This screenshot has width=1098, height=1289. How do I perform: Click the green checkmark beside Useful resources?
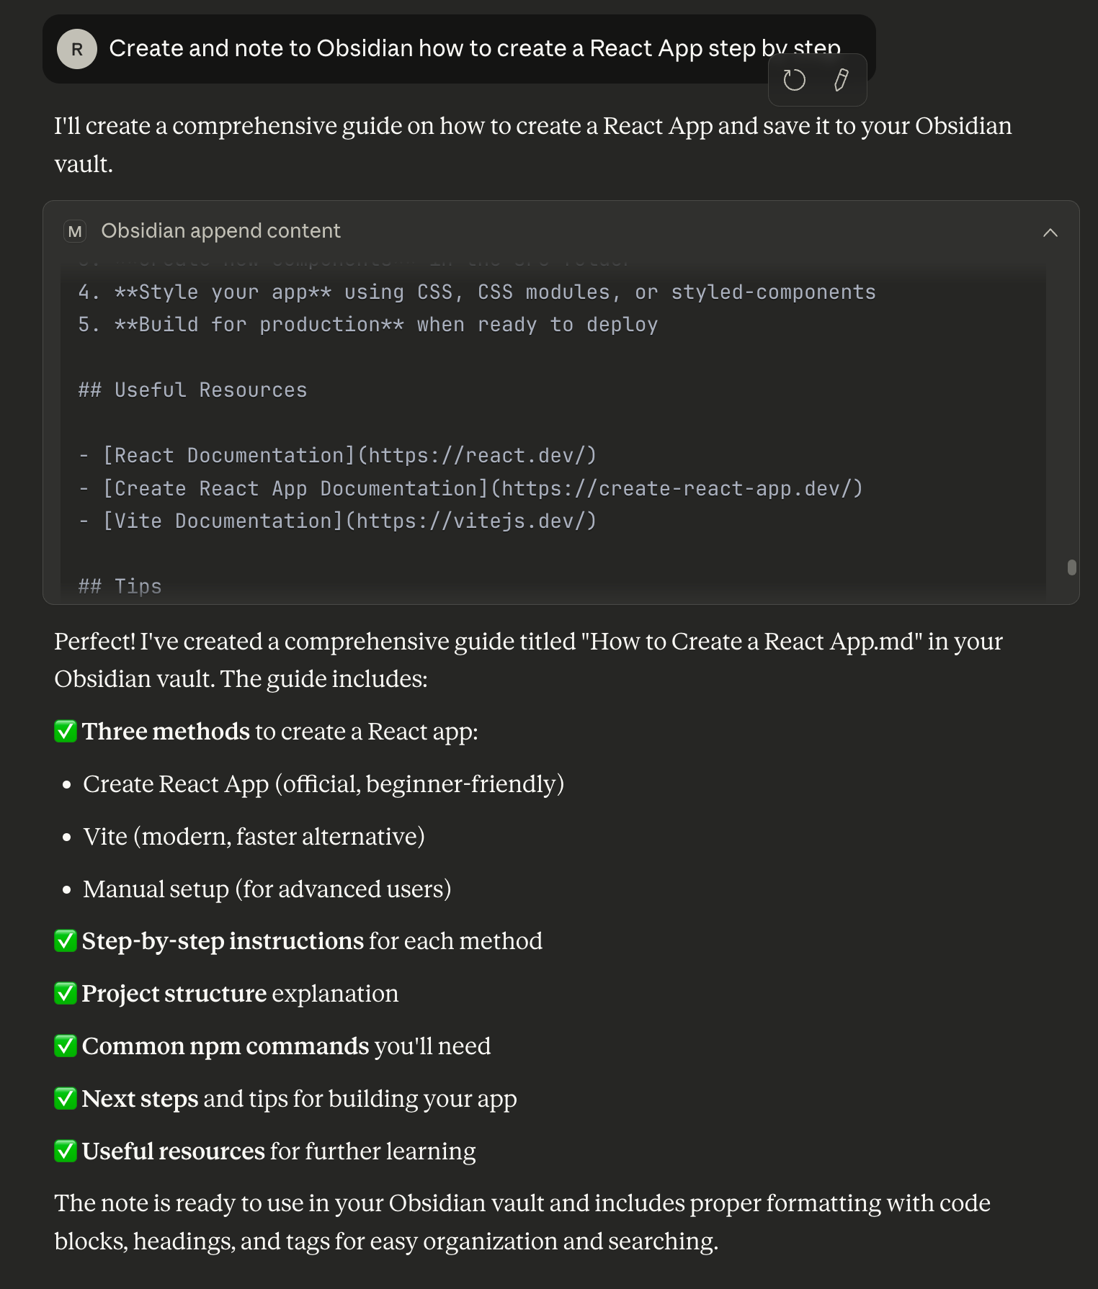click(x=66, y=1151)
